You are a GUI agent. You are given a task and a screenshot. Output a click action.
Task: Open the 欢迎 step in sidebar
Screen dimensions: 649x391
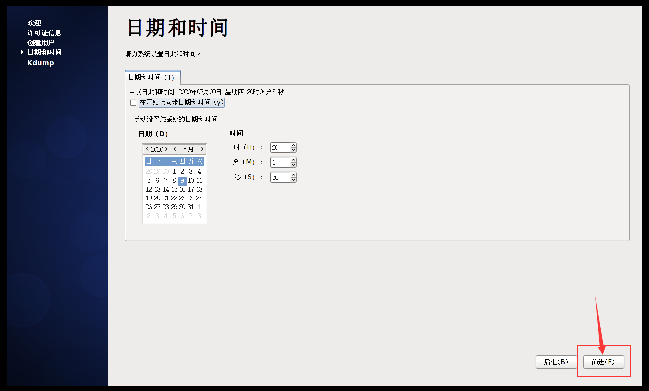click(34, 22)
